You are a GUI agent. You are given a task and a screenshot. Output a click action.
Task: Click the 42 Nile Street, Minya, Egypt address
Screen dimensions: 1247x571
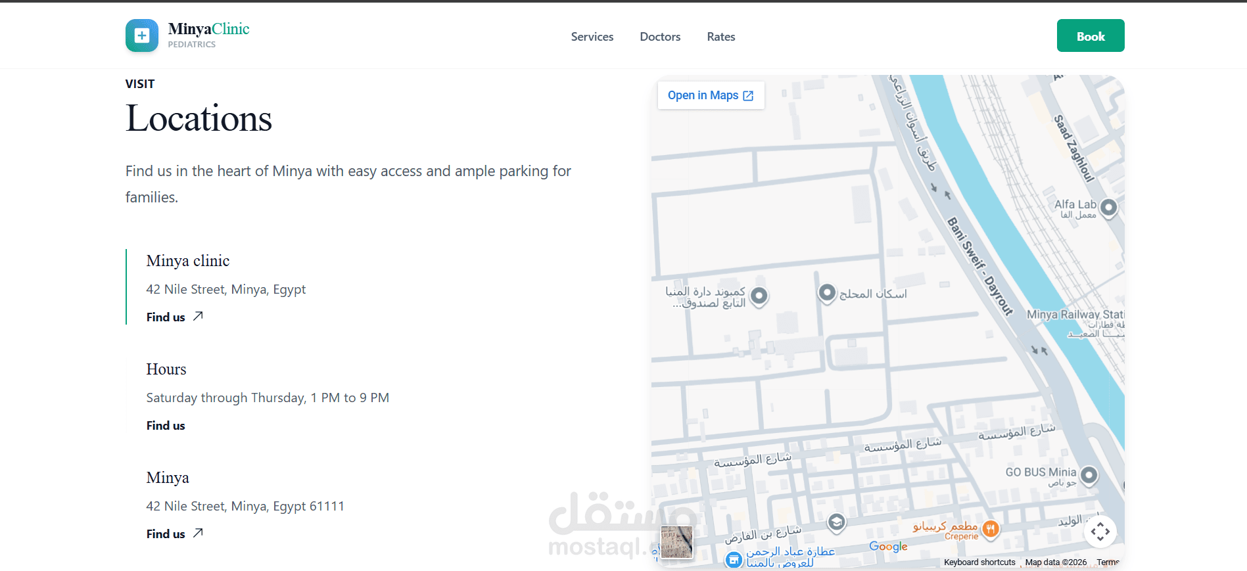point(226,289)
